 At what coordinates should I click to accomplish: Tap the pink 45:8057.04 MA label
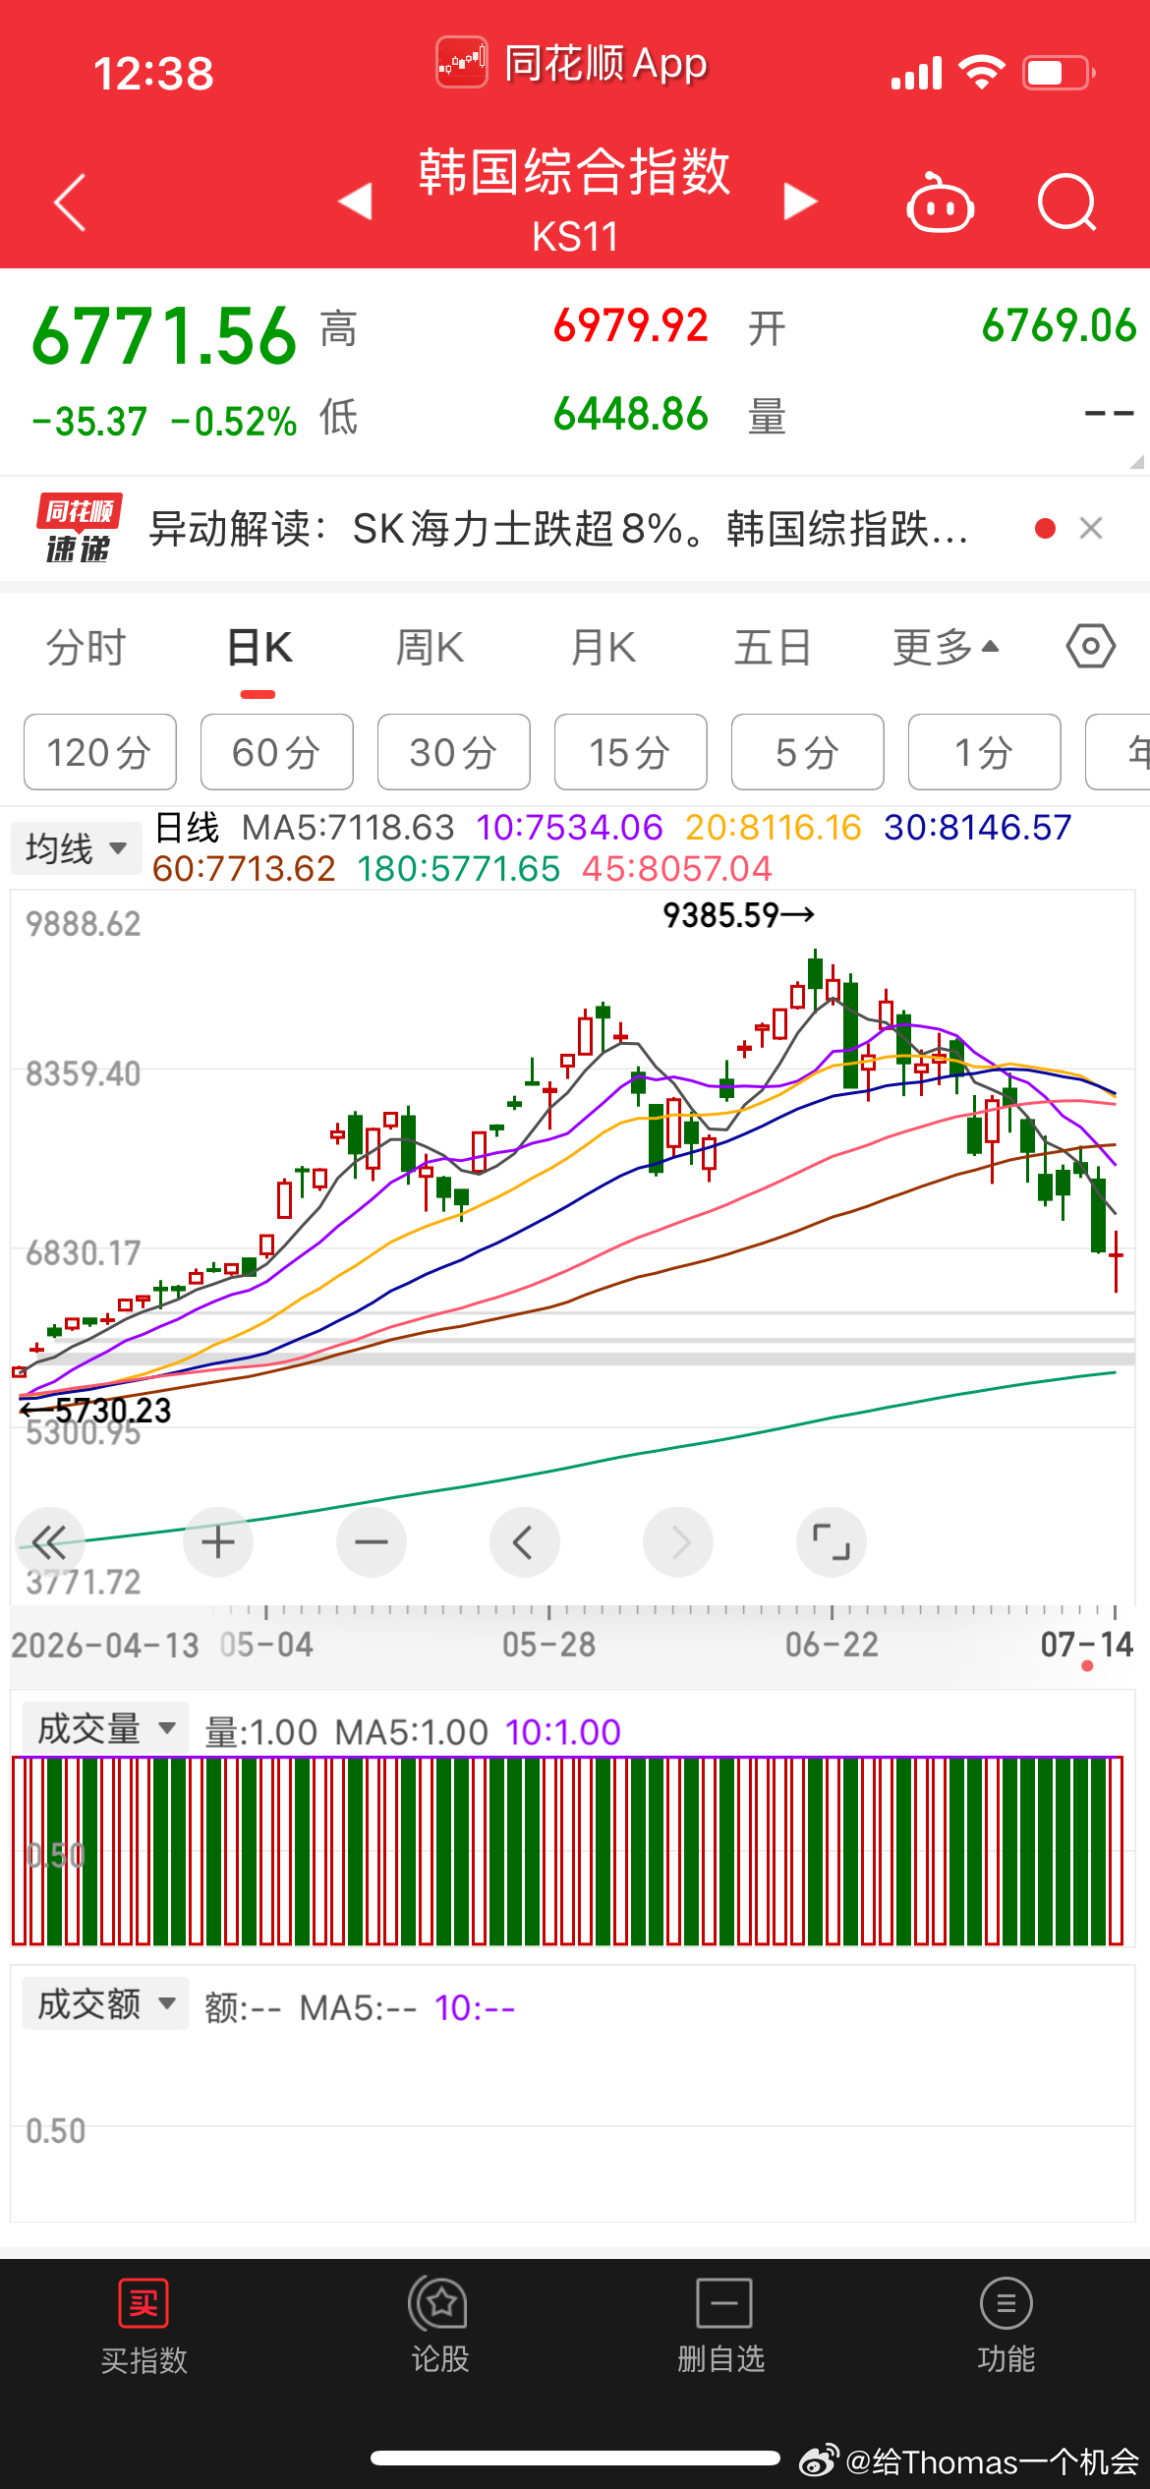(677, 869)
